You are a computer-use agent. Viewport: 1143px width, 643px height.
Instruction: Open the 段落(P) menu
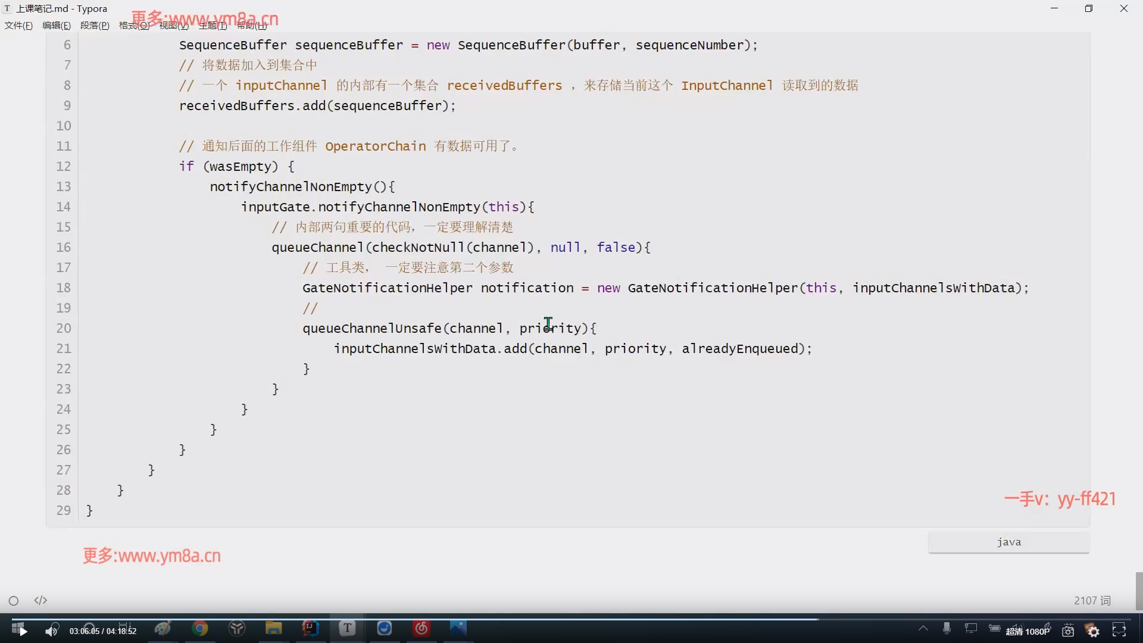pyautogui.click(x=95, y=26)
